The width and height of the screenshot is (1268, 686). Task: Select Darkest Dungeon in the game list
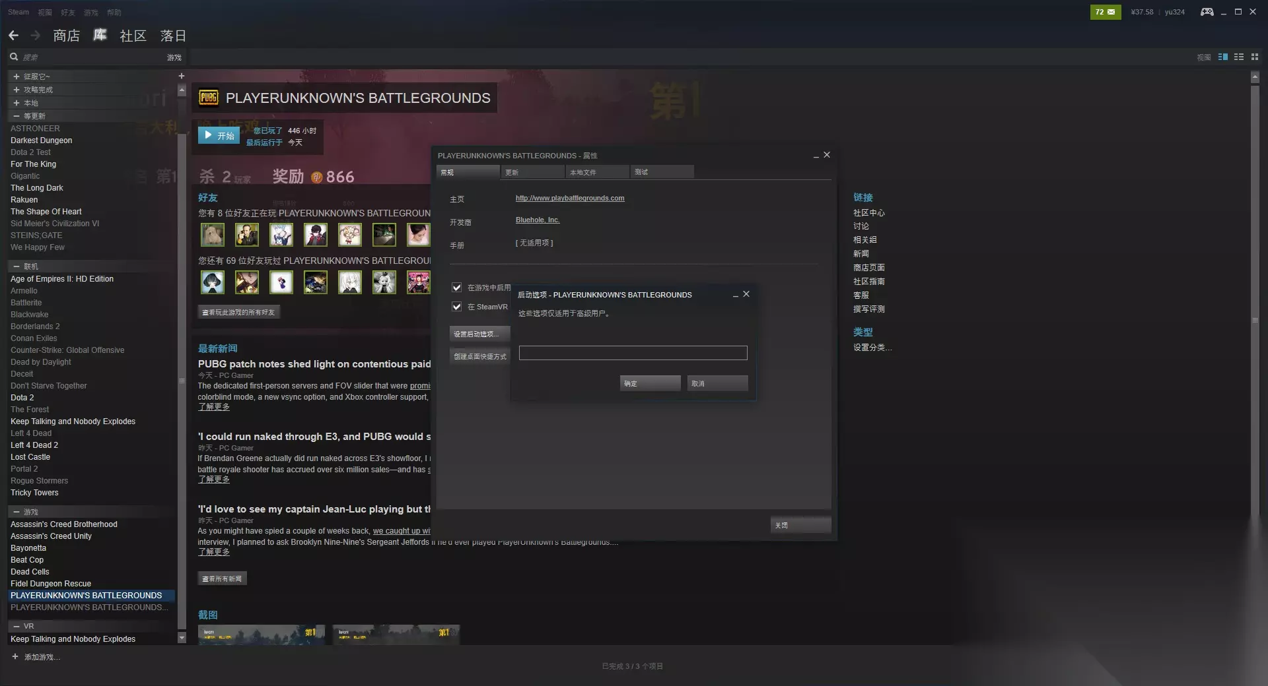[x=42, y=140]
